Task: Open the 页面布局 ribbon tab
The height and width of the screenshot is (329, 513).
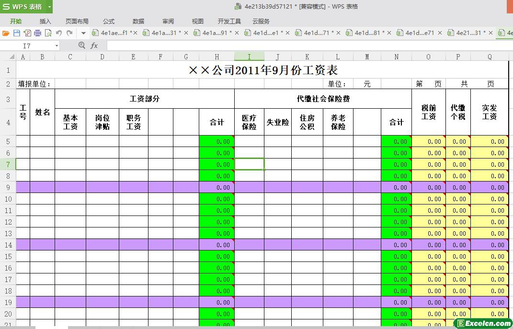Action: point(77,21)
